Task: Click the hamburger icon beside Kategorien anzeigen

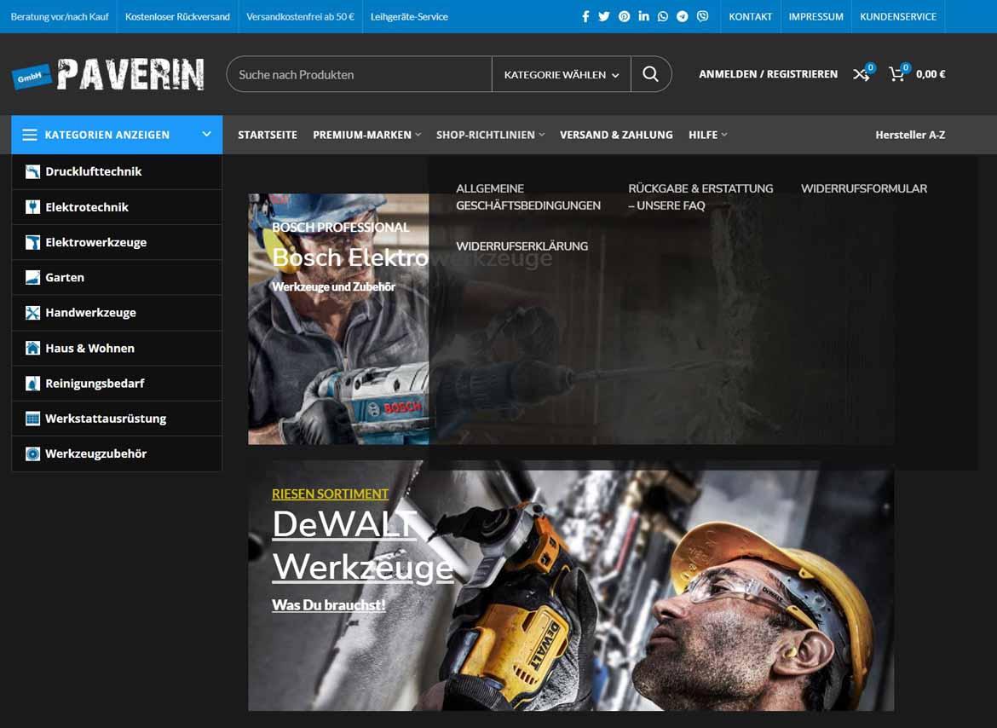Action: pos(29,135)
